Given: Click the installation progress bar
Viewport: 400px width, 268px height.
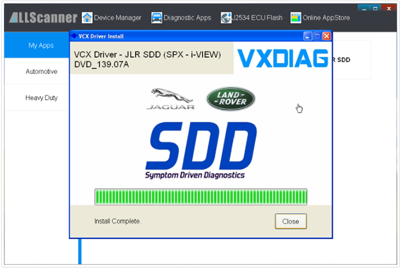Looking at the screenshot, I should point(201,197).
